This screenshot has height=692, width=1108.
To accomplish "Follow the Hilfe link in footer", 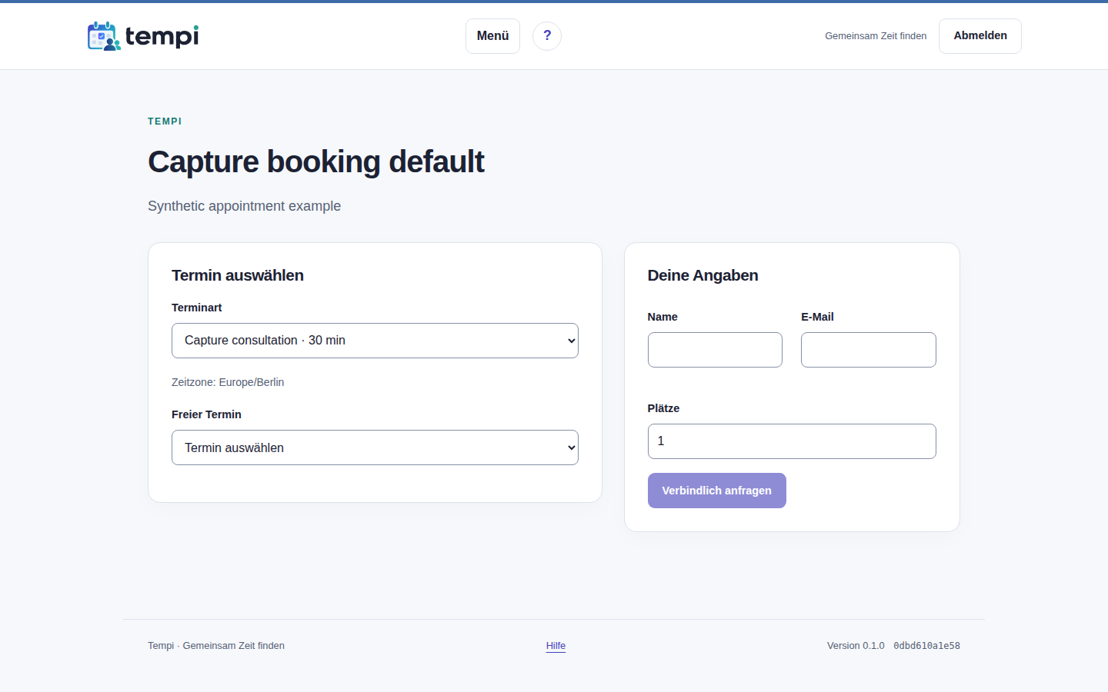I will 556,646.
